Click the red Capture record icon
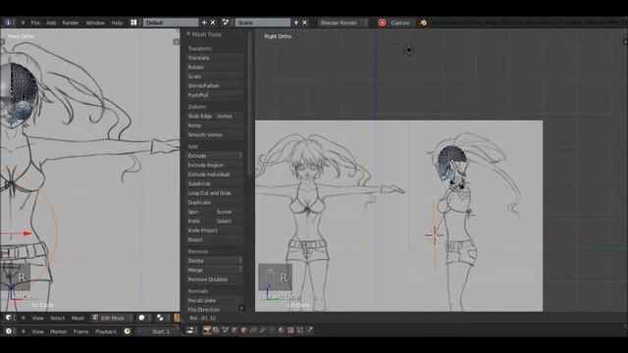The image size is (628, 353). coord(382,23)
